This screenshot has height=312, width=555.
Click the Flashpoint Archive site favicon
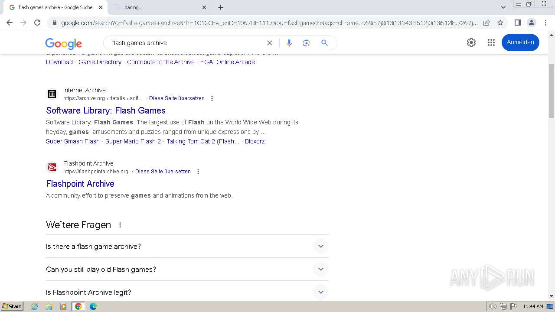52,167
